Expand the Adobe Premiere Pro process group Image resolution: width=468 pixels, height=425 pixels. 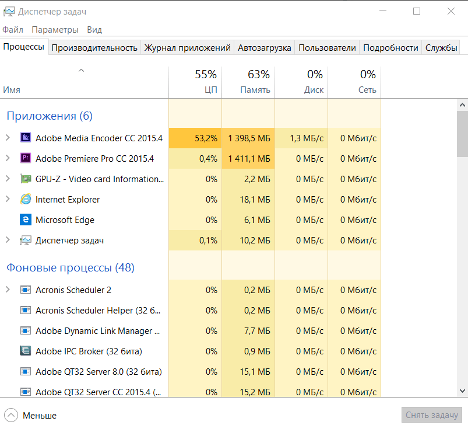click(8, 158)
